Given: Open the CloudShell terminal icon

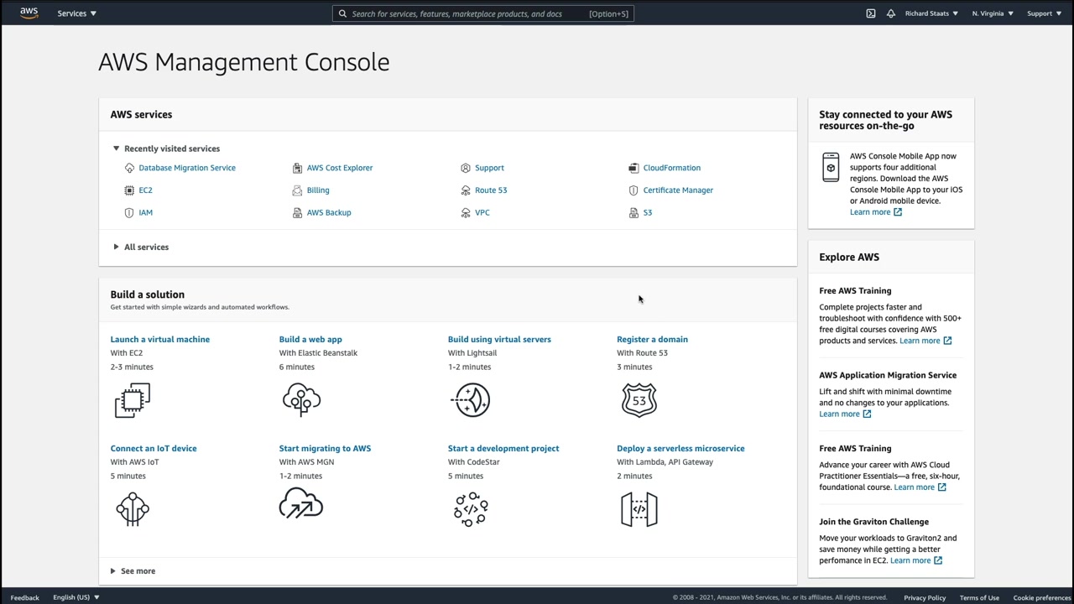Looking at the screenshot, I should click(x=871, y=13).
